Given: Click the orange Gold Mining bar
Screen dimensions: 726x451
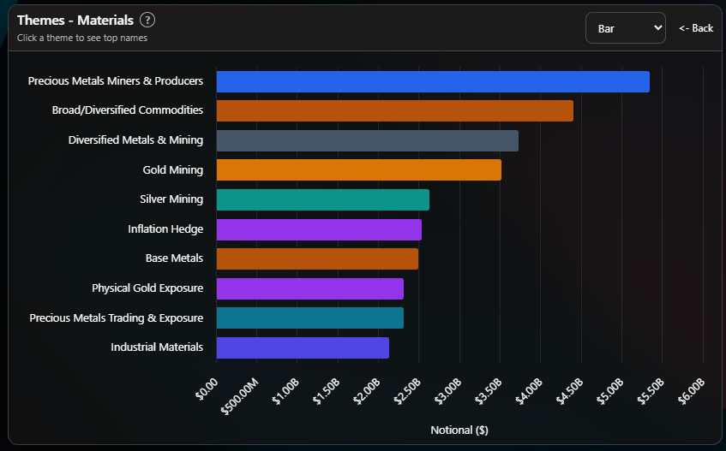Looking at the screenshot, I should (359, 170).
